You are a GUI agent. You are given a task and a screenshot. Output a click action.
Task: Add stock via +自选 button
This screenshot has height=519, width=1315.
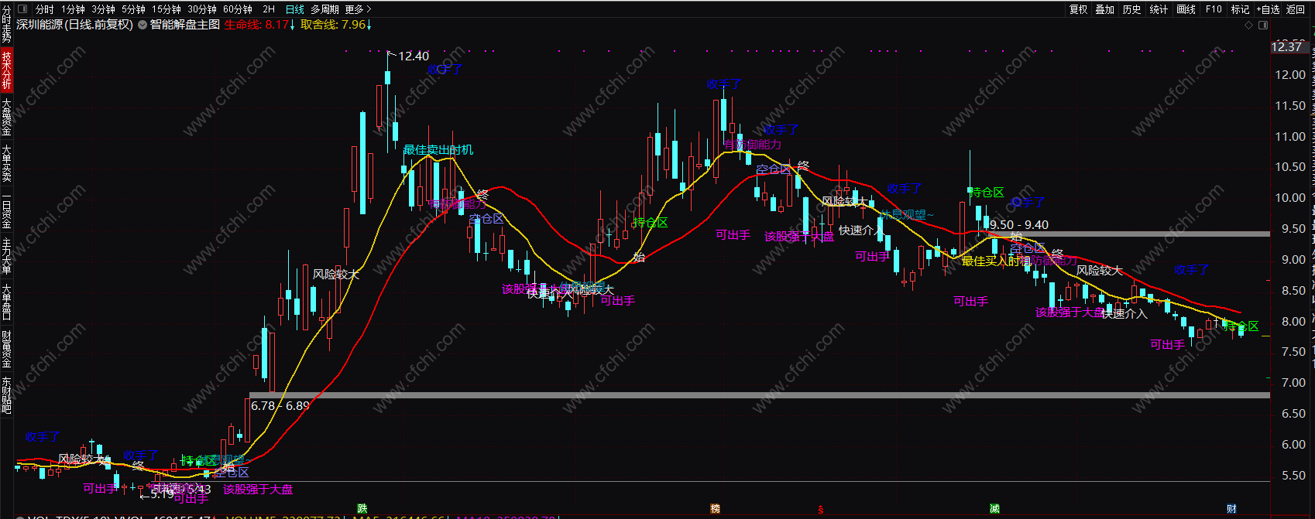(1268, 9)
